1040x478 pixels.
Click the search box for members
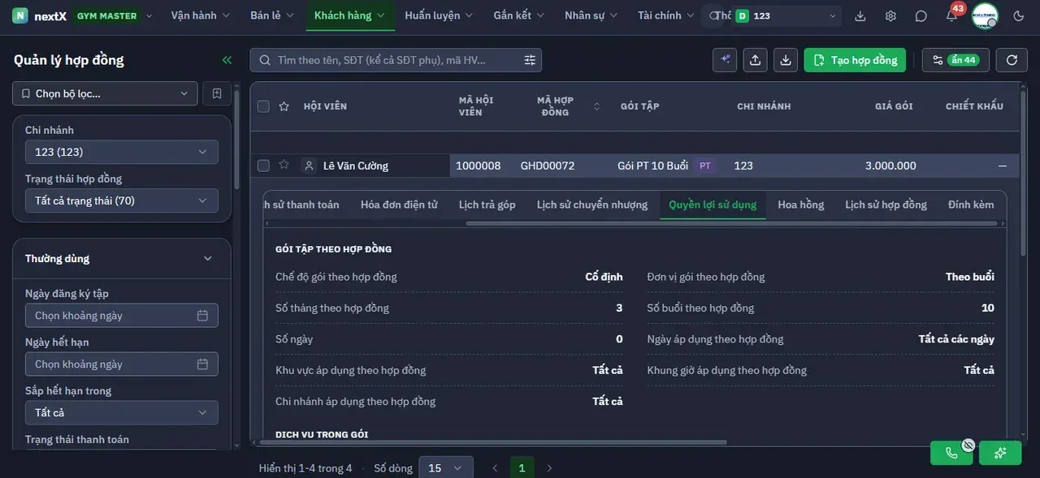(396, 60)
